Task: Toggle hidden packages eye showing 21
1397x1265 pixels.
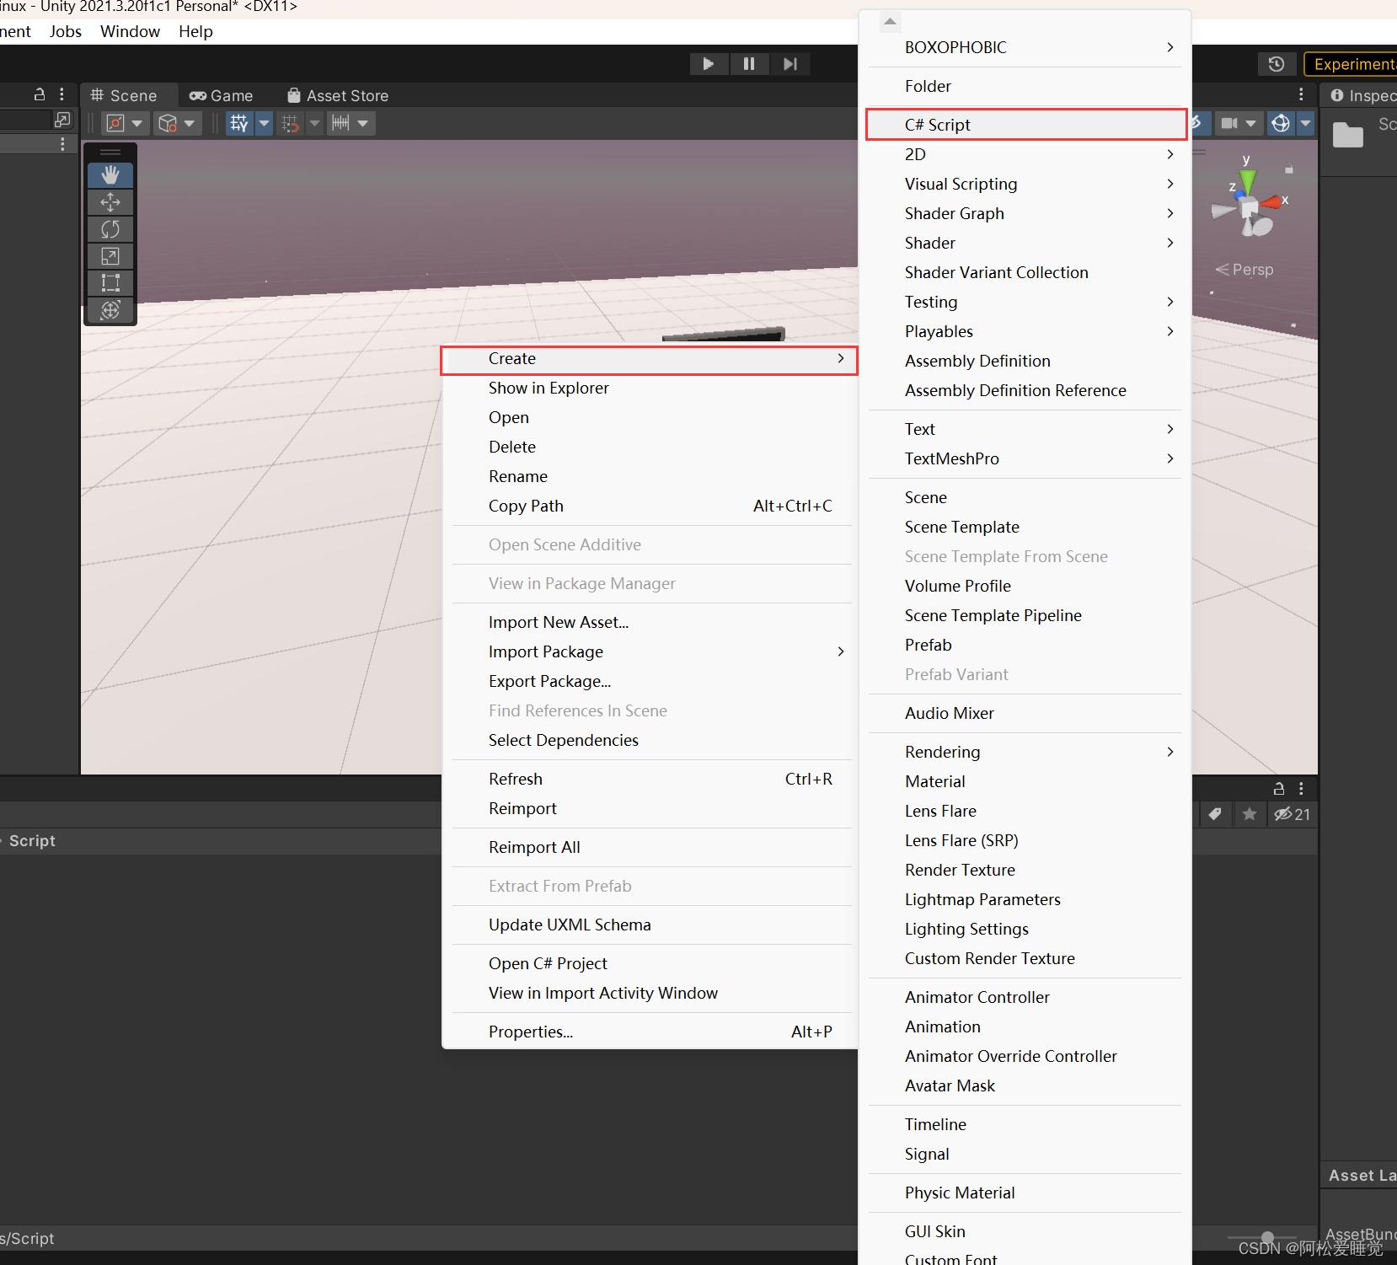Action: (x=1293, y=814)
